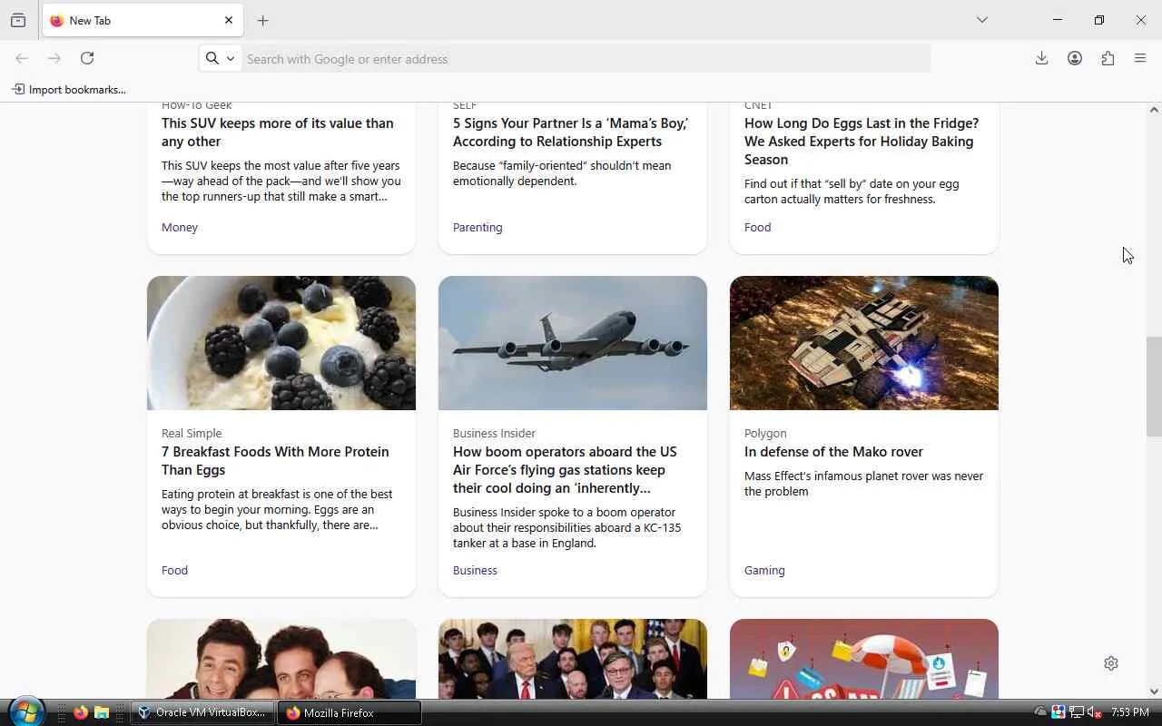The height and width of the screenshot is (726, 1162).
Task: Open the search engine selector dropdown
Action: [220, 58]
